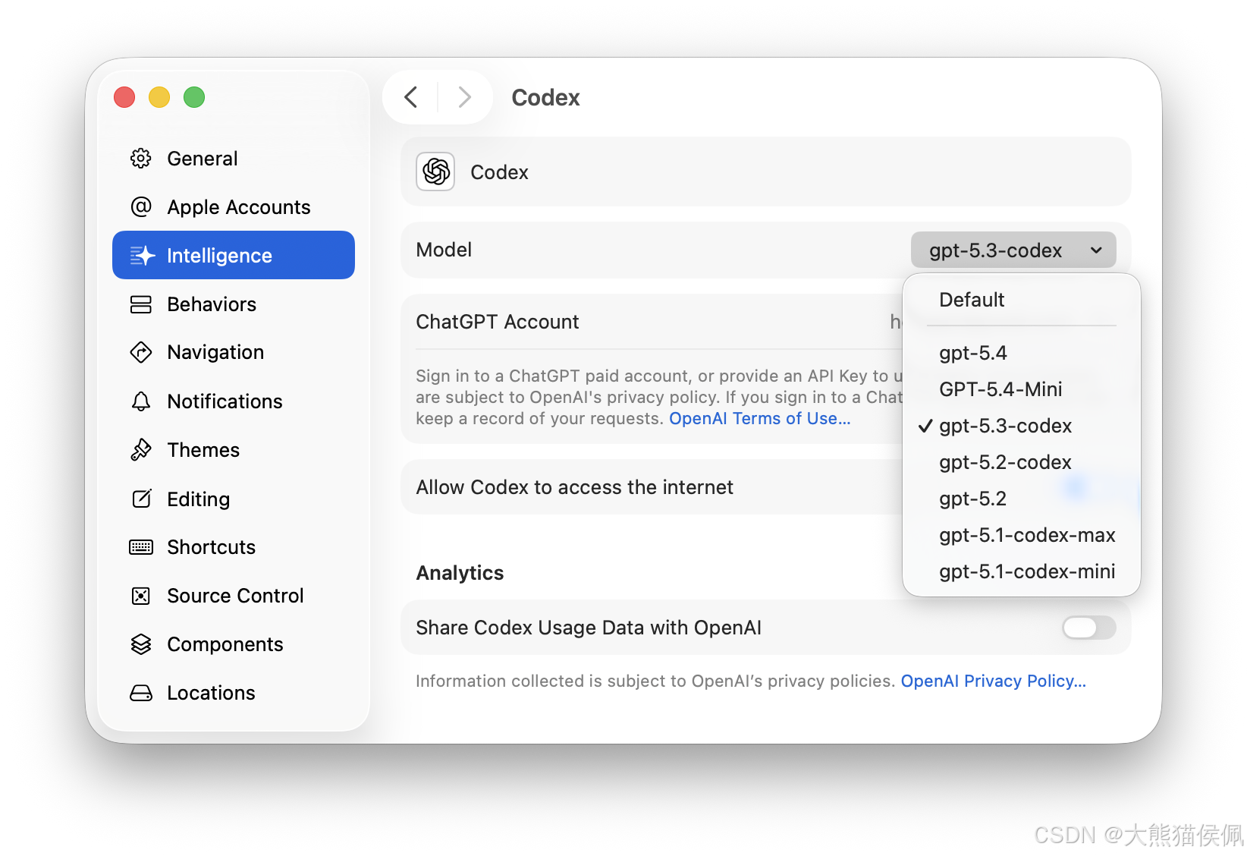Open the OpenAI Terms of Use link
1247x856 pixels.
click(759, 419)
